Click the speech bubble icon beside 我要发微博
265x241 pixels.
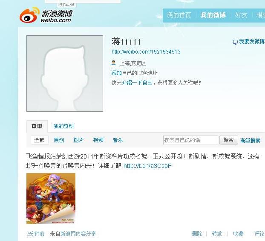tap(235, 42)
